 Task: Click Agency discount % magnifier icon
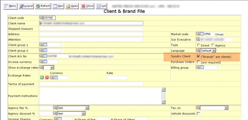(55, 113)
